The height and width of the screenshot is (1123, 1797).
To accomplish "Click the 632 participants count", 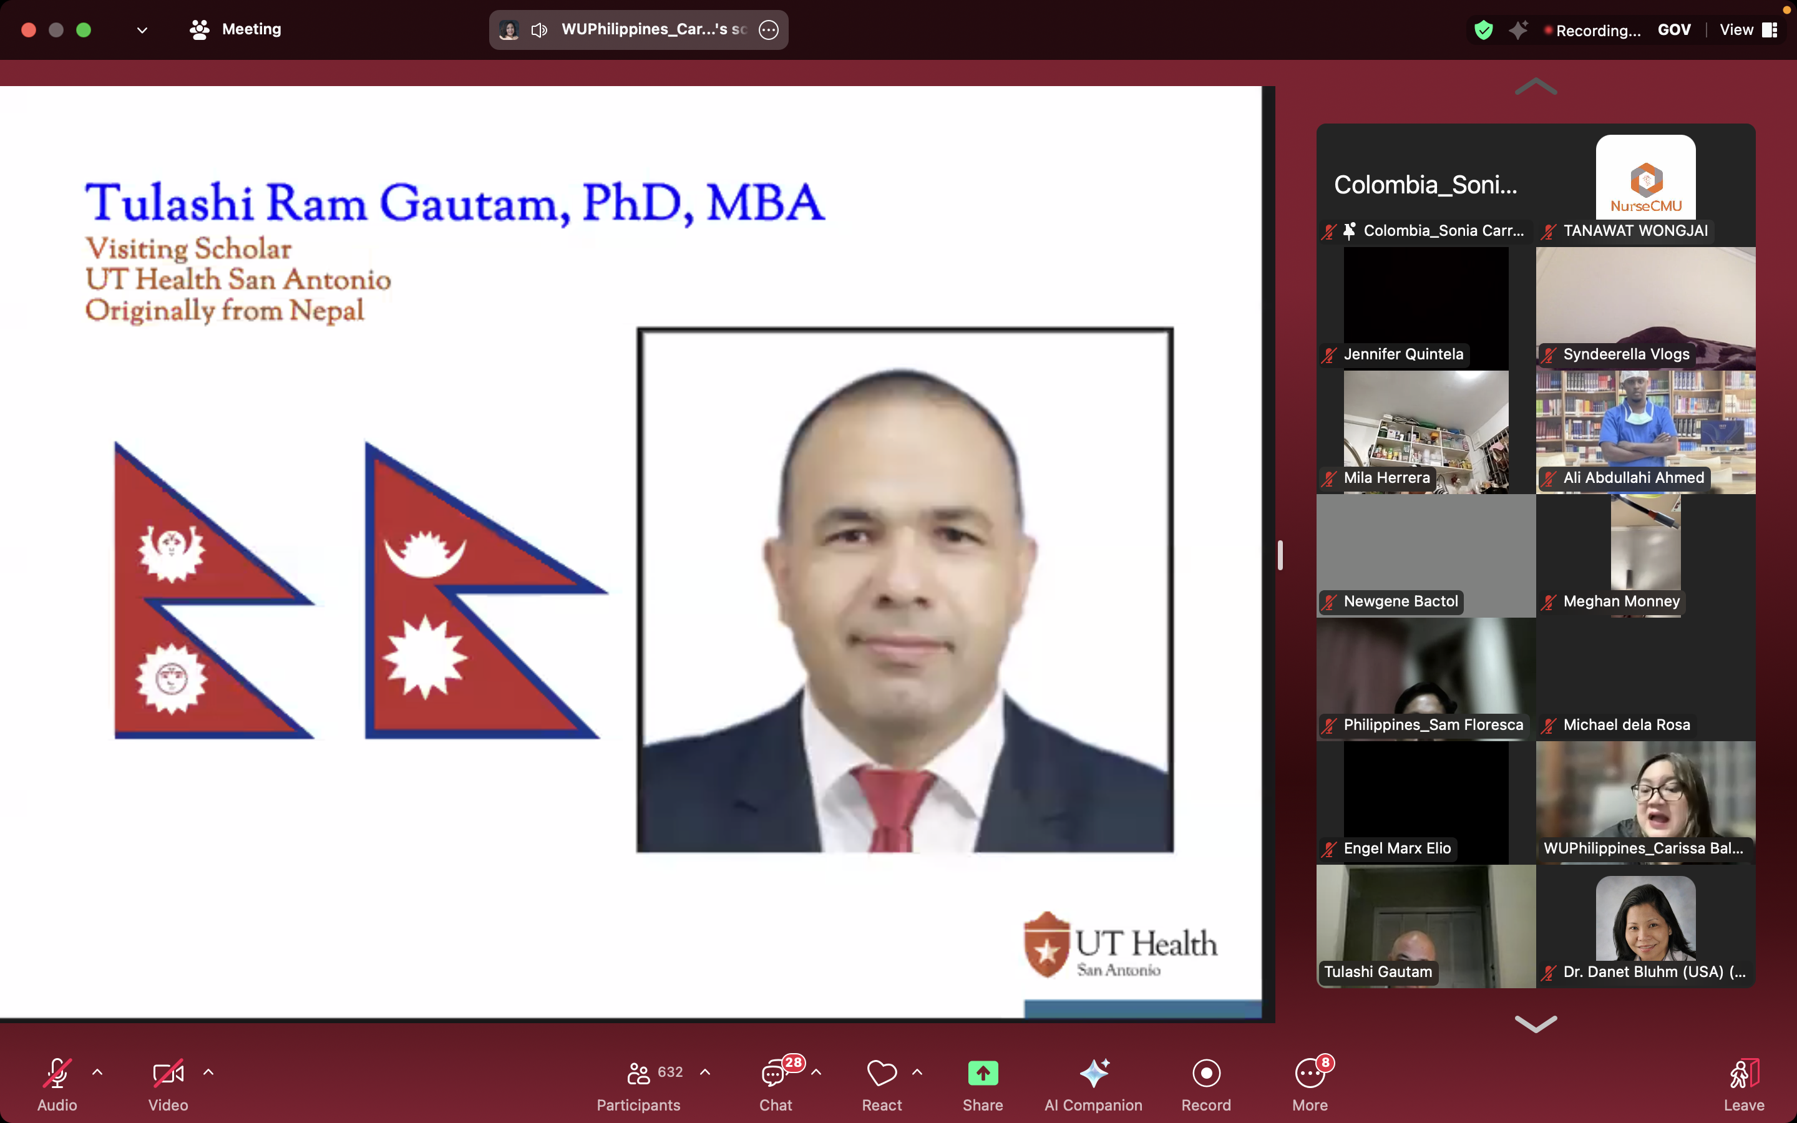I will pos(670,1072).
